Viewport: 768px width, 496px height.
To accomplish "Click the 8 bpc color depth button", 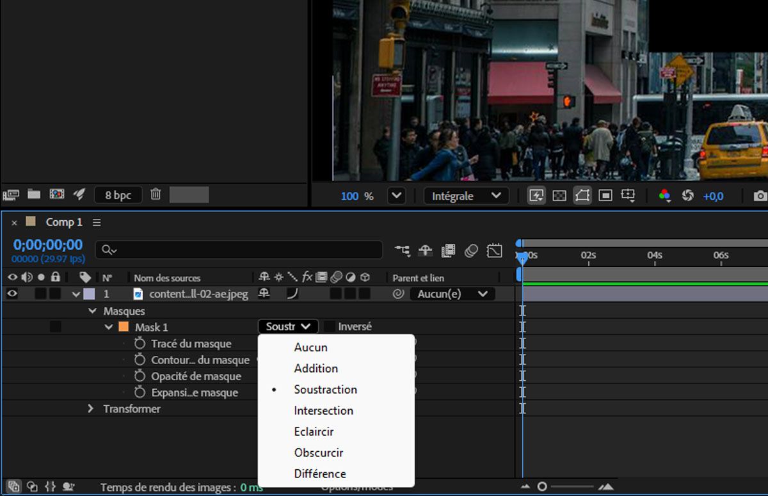I will (x=118, y=195).
